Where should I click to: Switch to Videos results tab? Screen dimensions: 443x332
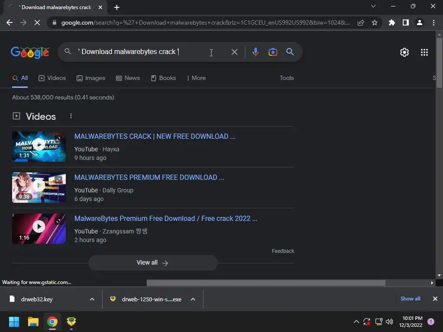(52, 78)
